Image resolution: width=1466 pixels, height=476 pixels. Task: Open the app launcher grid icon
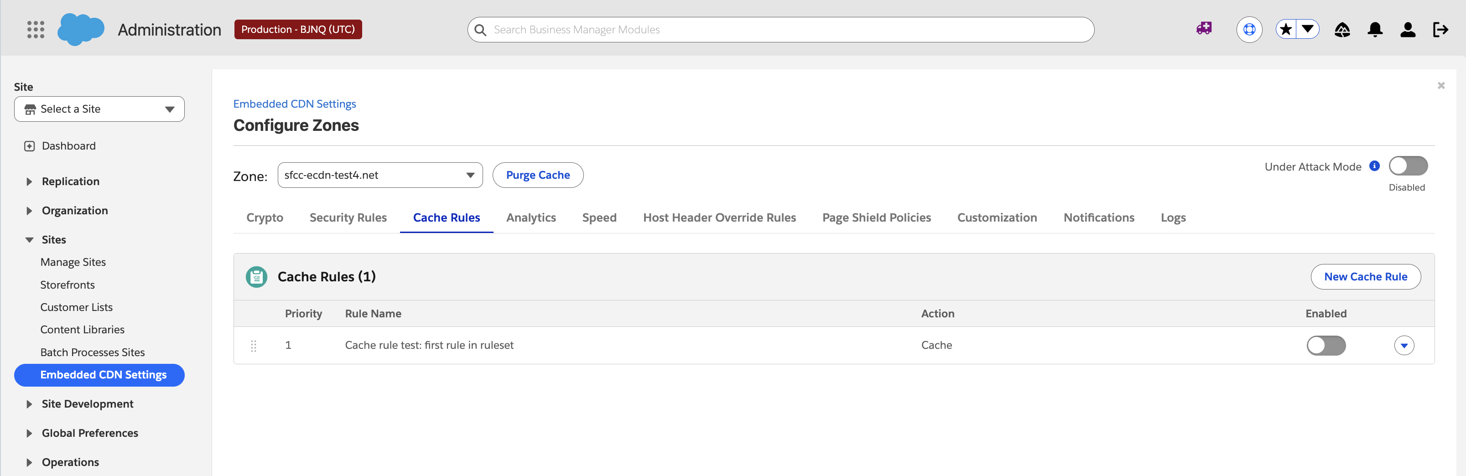point(36,30)
